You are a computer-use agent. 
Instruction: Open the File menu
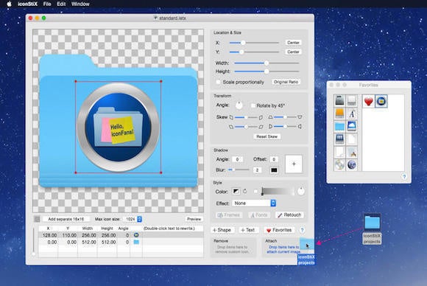(x=47, y=4)
